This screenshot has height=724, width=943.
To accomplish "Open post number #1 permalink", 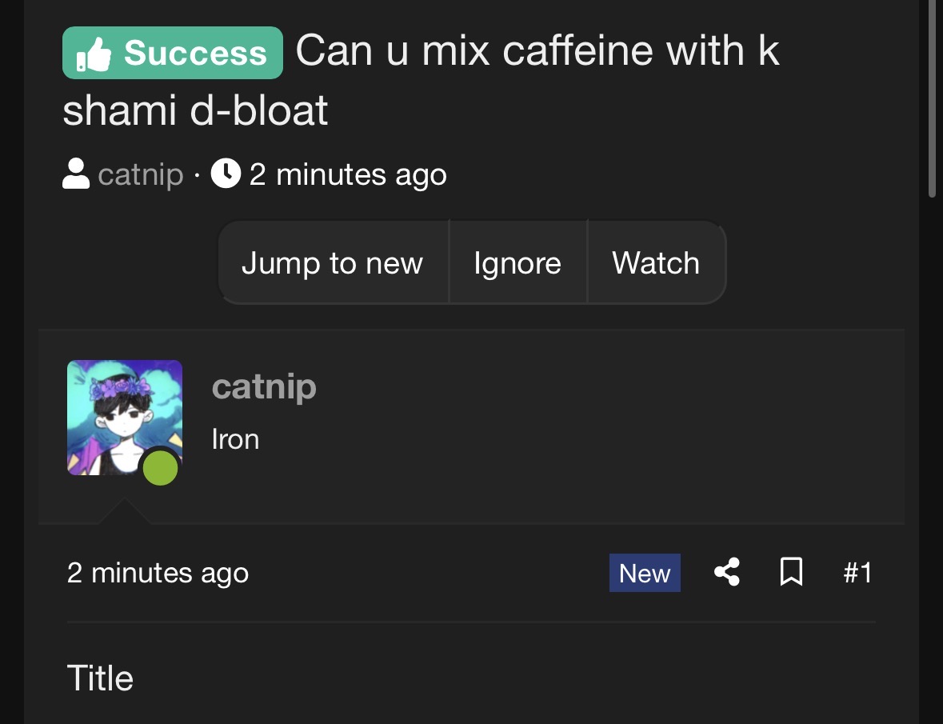I will [857, 573].
